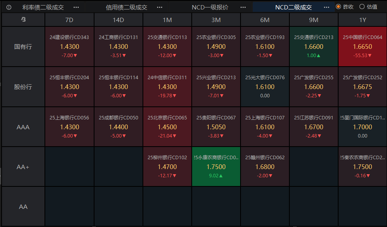The height and width of the screenshot is (227, 387).
Task: Select the NCD二级成交 tab
Action: pyautogui.click(x=293, y=7)
